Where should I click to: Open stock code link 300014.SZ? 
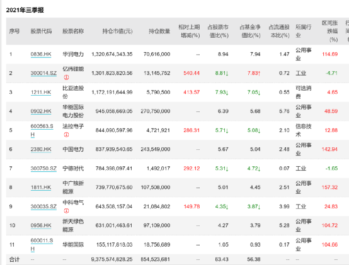[43, 73]
